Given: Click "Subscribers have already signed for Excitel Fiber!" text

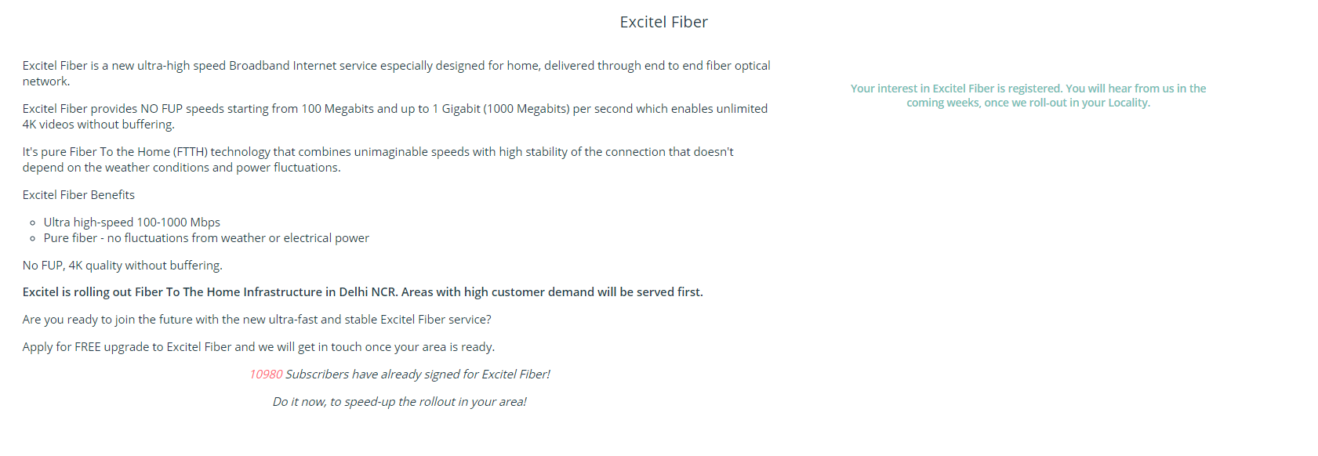Looking at the screenshot, I should coord(417,375).
